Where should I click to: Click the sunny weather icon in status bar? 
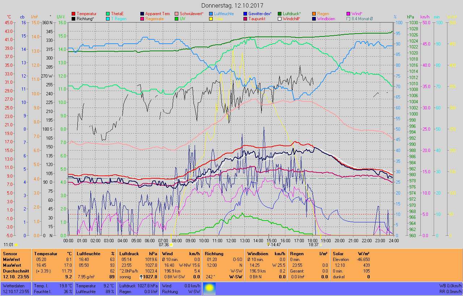(x=210, y=288)
